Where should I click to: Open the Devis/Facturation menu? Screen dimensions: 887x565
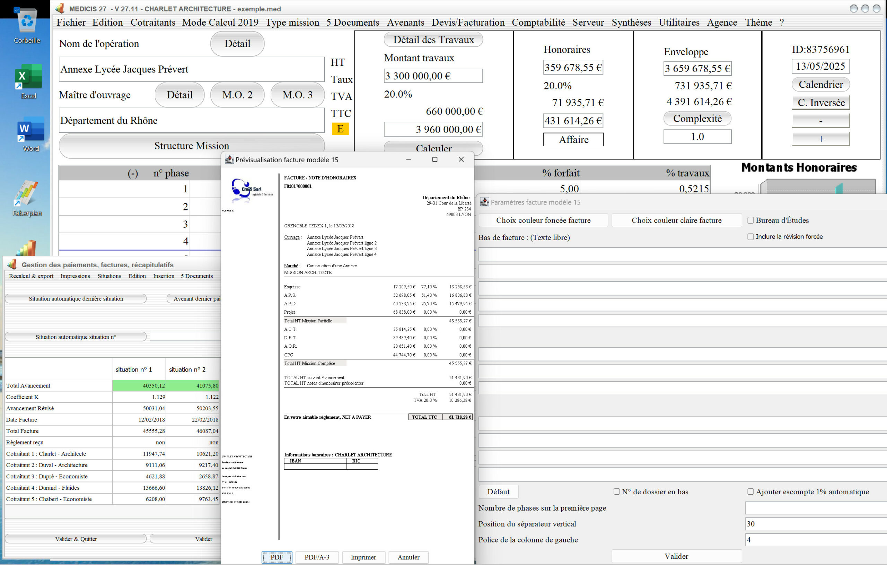pyautogui.click(x=468, y=23)
